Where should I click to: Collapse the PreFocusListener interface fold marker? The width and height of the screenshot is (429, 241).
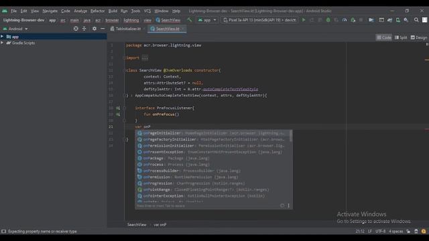point(125,108)
